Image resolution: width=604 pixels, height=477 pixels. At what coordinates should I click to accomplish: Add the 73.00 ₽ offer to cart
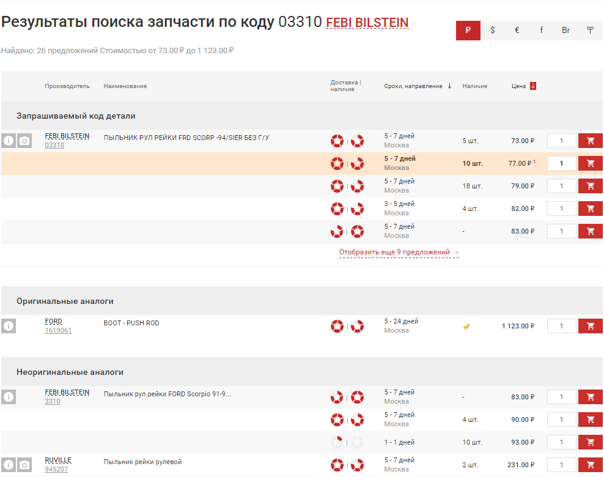[590, 141]
